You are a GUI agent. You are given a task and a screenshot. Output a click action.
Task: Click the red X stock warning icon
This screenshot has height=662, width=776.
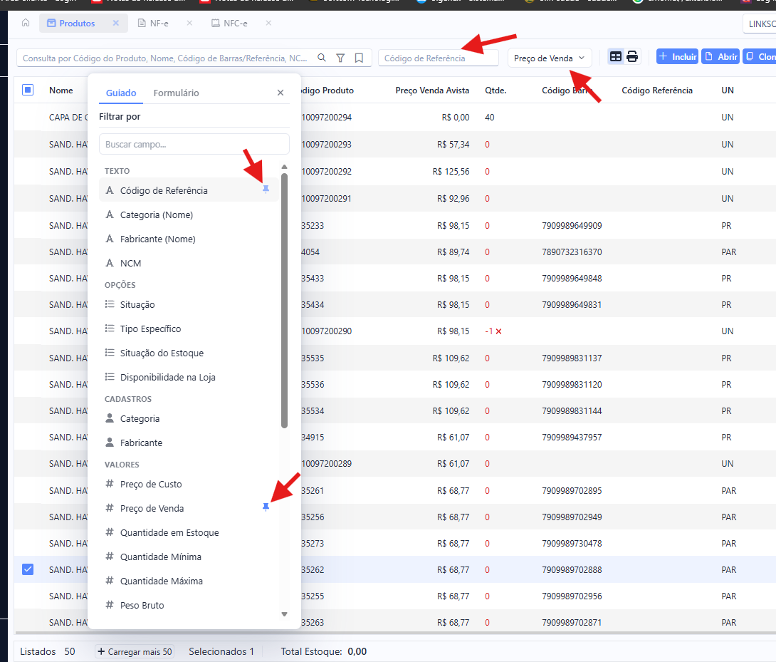coord(499,331)
